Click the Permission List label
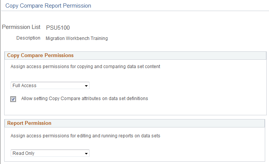This screenshot has width=269, height=164. (22, 27)
